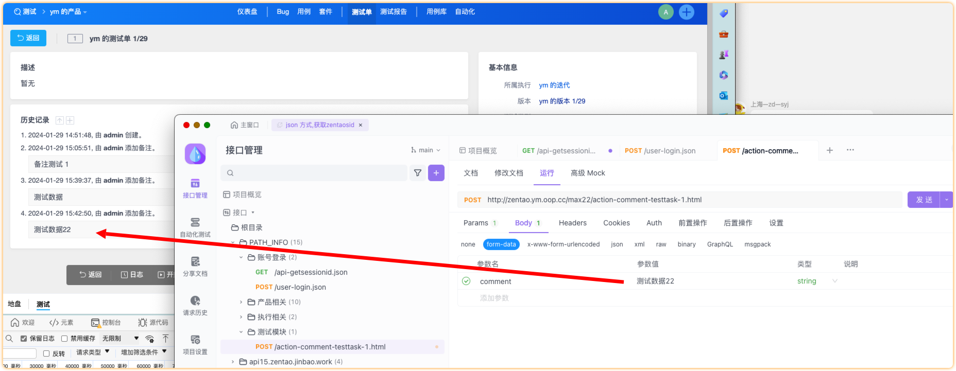Open 自动化测试 in Apifox sidebar
The width and height of the screenshot is (956, 371).
pyautogui.click(x=195, y=227)
